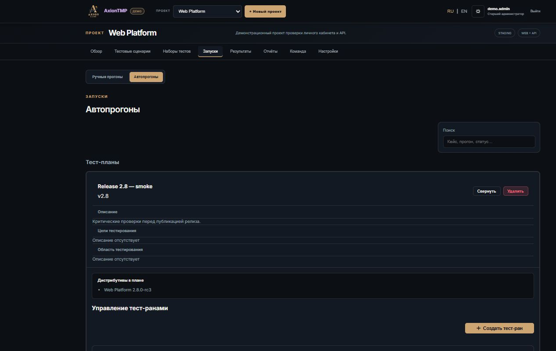Switch interface language to RU
The height and width of the screenshot is (351, 556).
(x=451, y=11)
